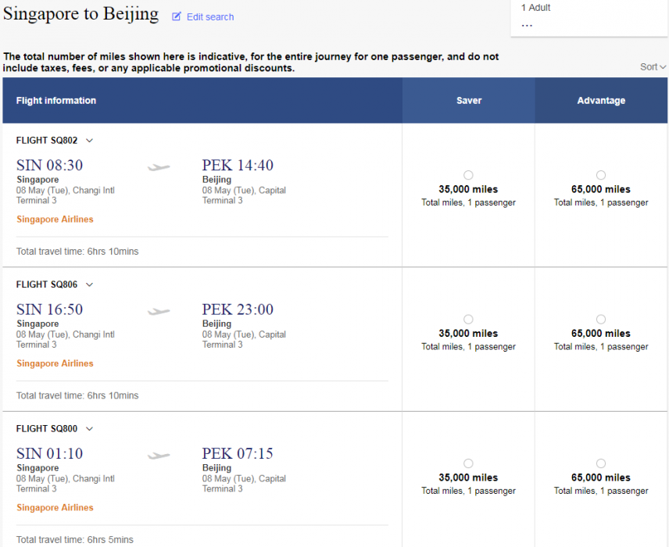The width and height of the screenshot is (669, 547).
Task: Choose Saver fare radio for flight SQ806
Action: click(468, 319)
